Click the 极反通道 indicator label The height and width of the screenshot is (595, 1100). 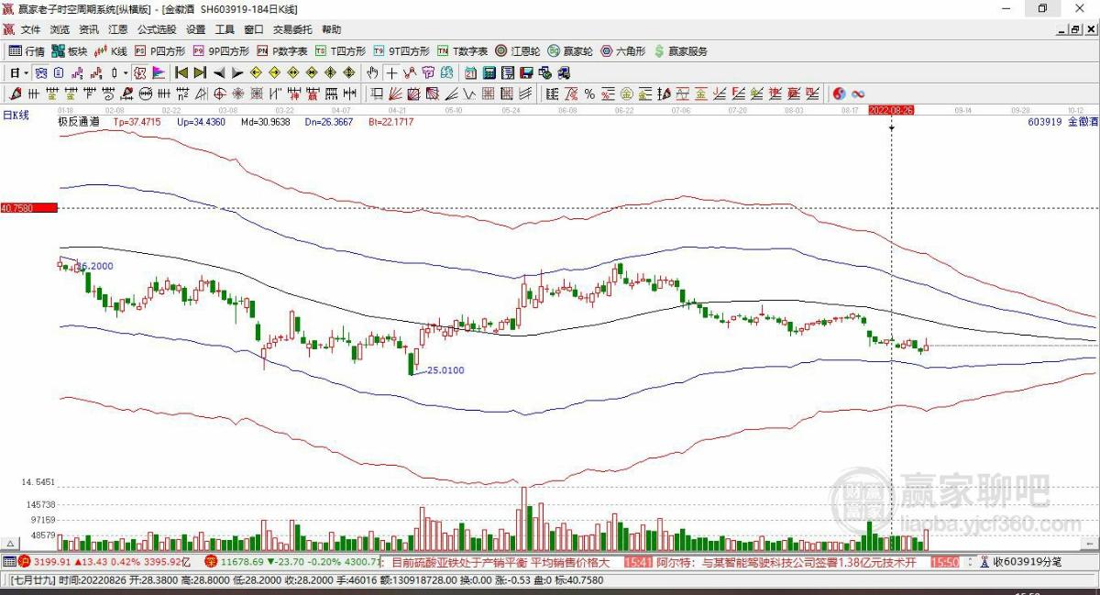point(78,121)
